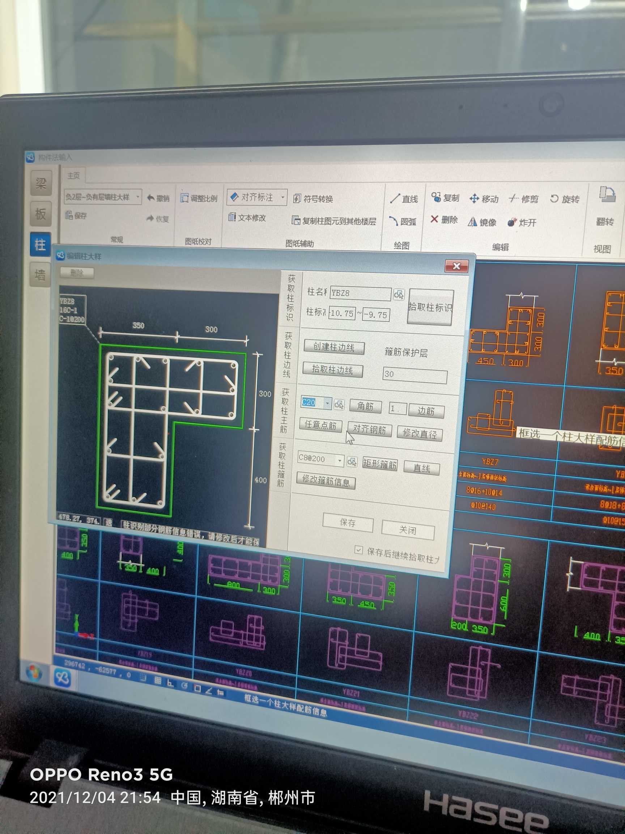This screenshot has height=834, width=625.
Task: Click the 炸开 explode tool
Action: click(x=522, y=223)
